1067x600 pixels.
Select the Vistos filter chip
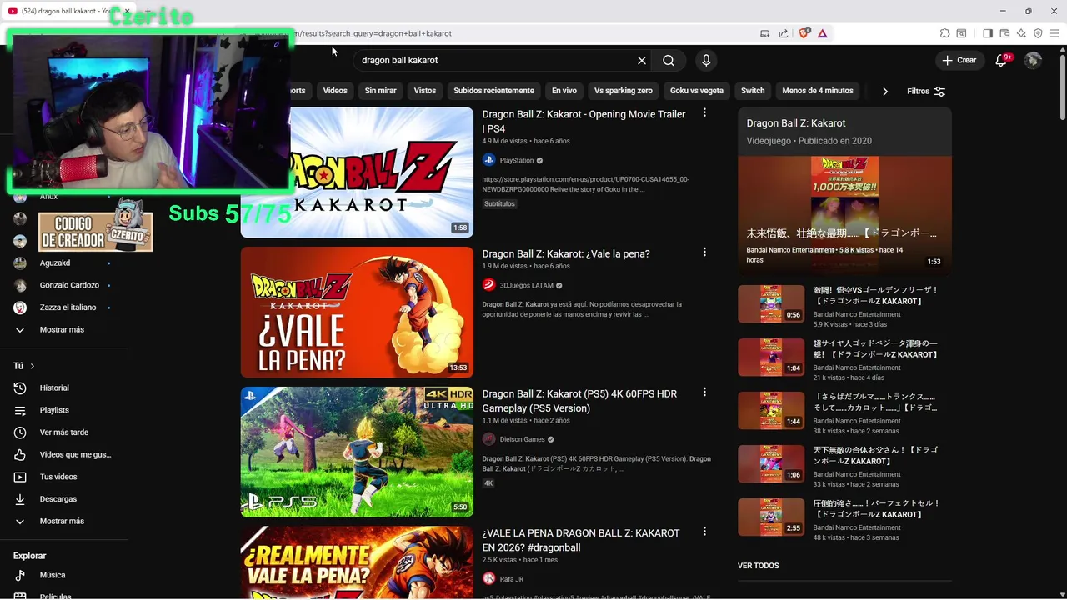pyautogui.click(x=425, y=91)
